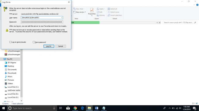Open Easy access dropdown
The image size is (199, 111).
click(x=80, y=12)
